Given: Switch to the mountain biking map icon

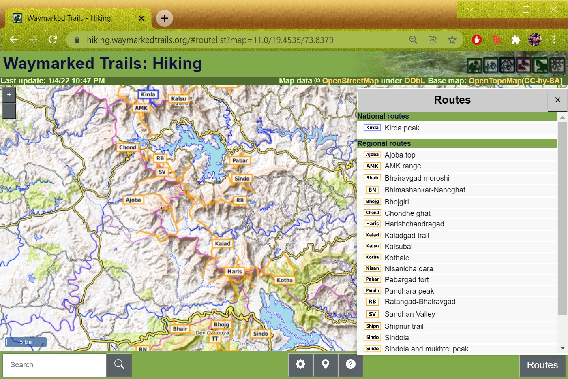Looking at the screenshot, I should coord(508,65).
